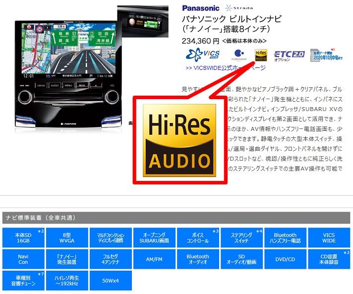Click the フルセグ4アンテナ tile
Image resolution: width=353 pixels, height=294 pixels.
(111, 259)
